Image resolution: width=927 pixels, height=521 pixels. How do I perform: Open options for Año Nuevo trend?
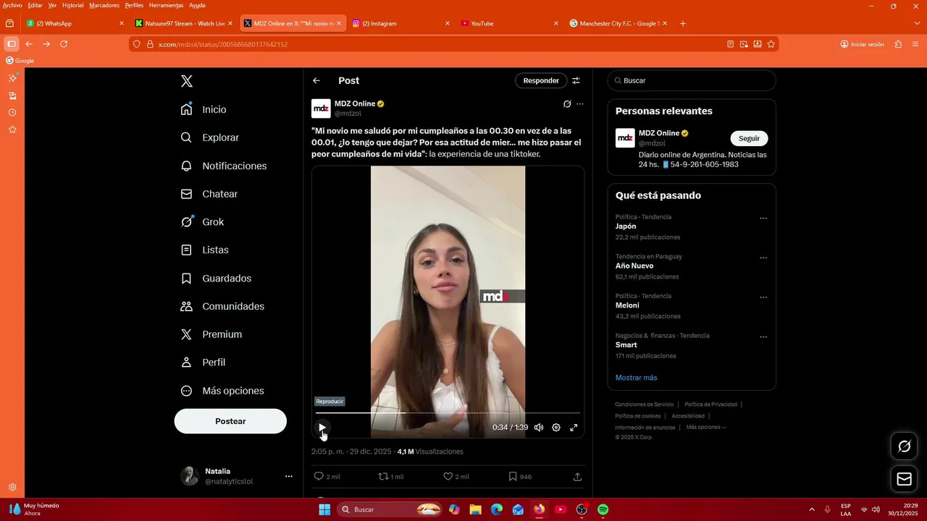(x=763, y=258)
